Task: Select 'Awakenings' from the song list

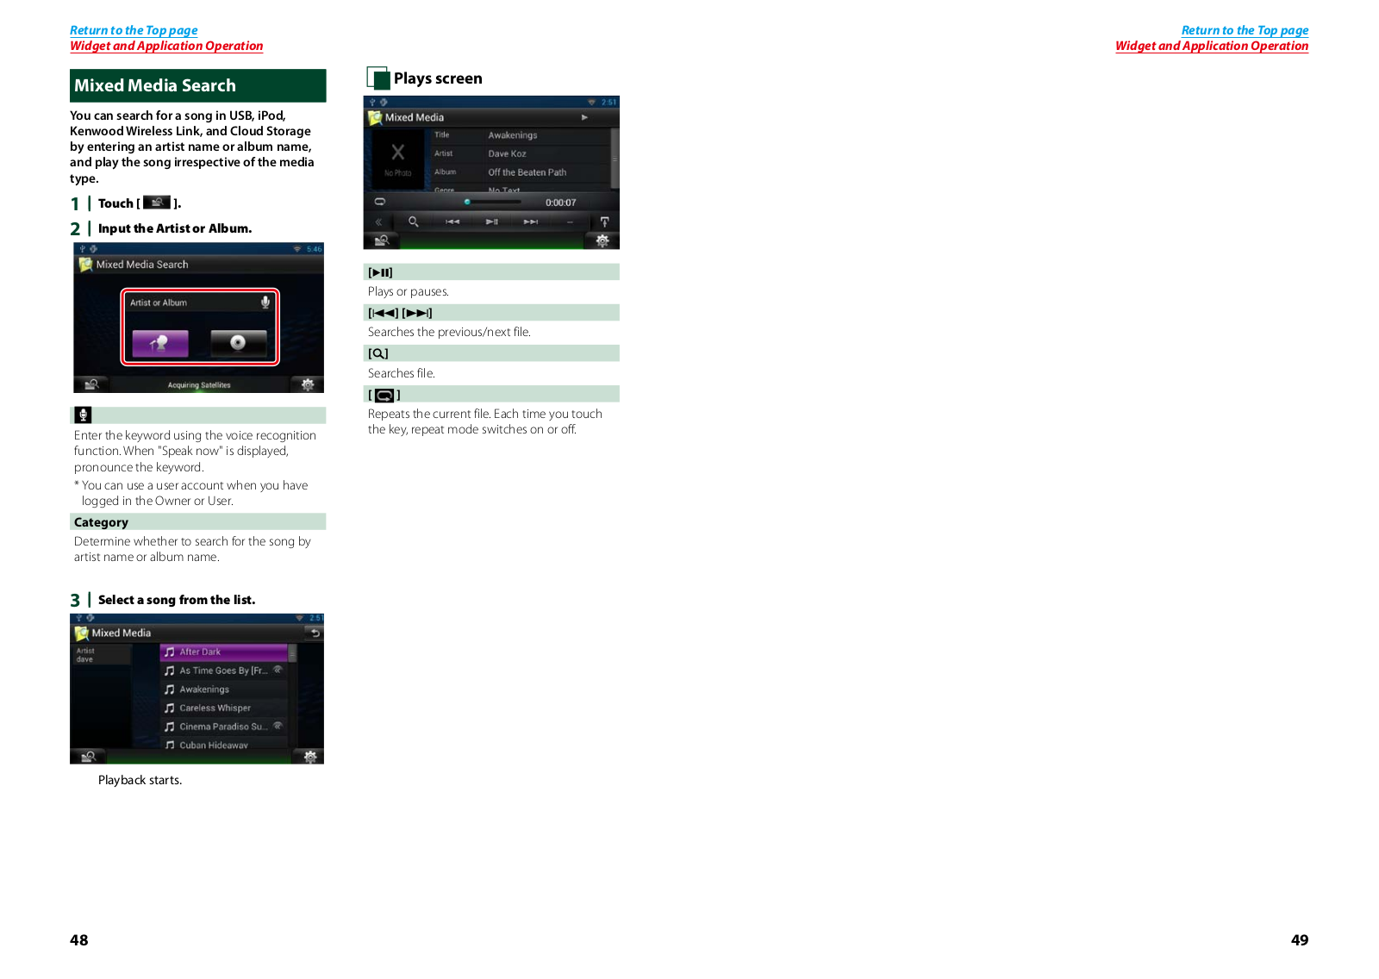Action: coord(224,689)
